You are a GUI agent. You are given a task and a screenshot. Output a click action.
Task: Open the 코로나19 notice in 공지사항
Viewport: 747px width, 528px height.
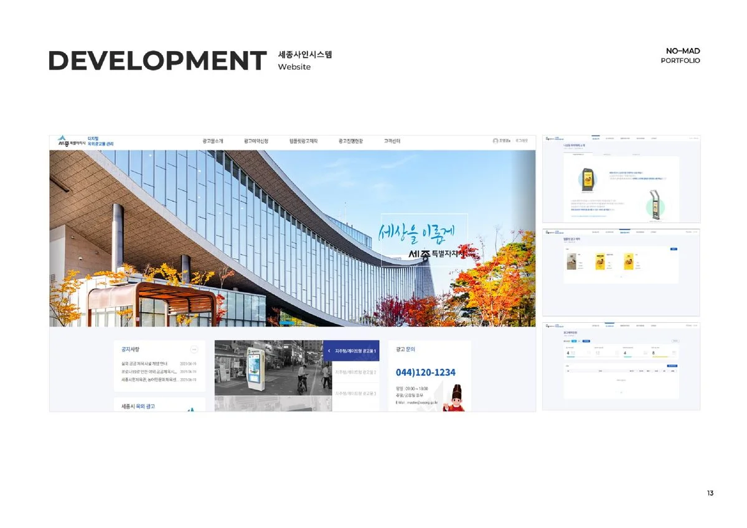149,371
